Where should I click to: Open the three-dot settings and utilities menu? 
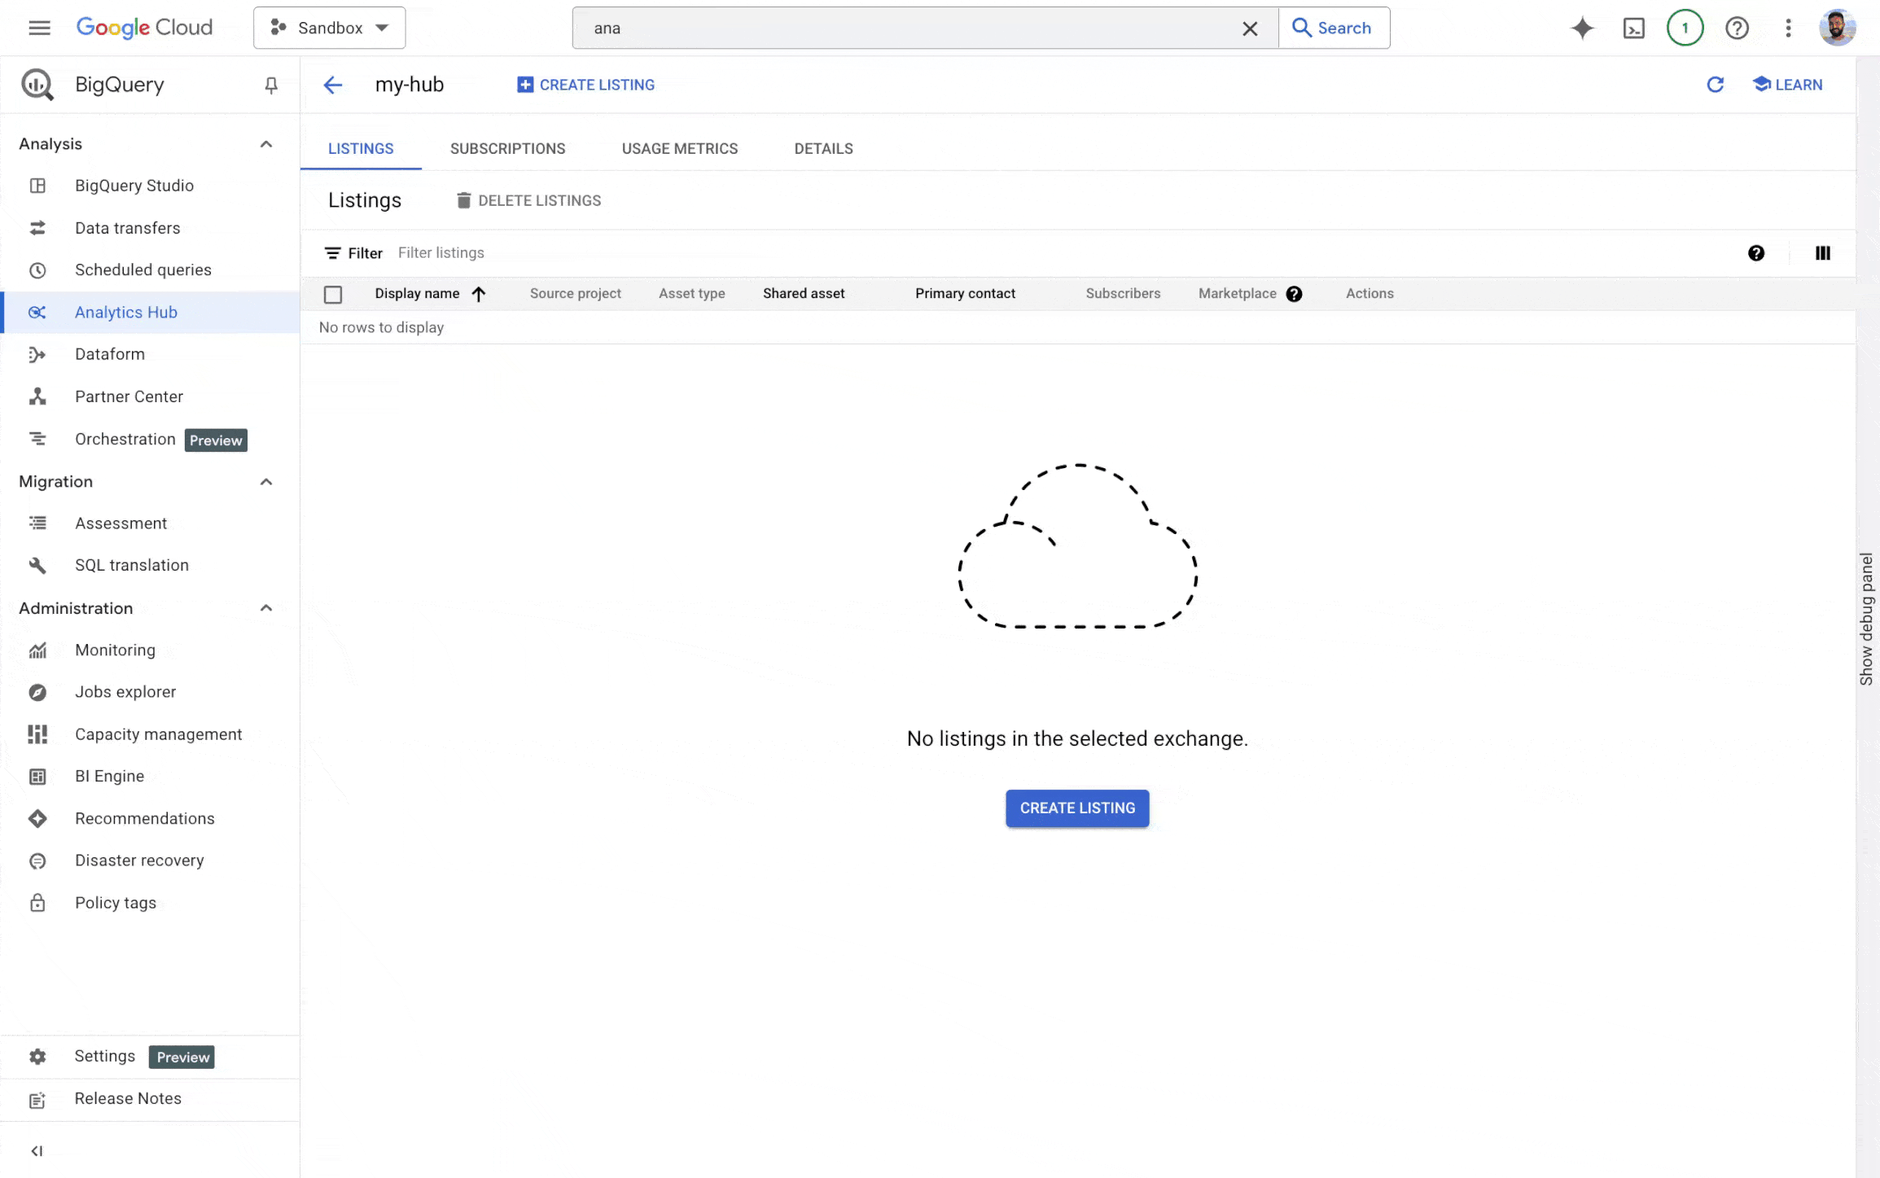click(x=1788, y=28)
